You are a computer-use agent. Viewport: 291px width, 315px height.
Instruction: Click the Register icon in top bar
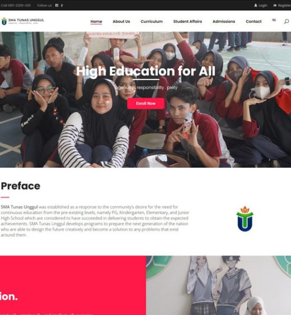point(275,6)
